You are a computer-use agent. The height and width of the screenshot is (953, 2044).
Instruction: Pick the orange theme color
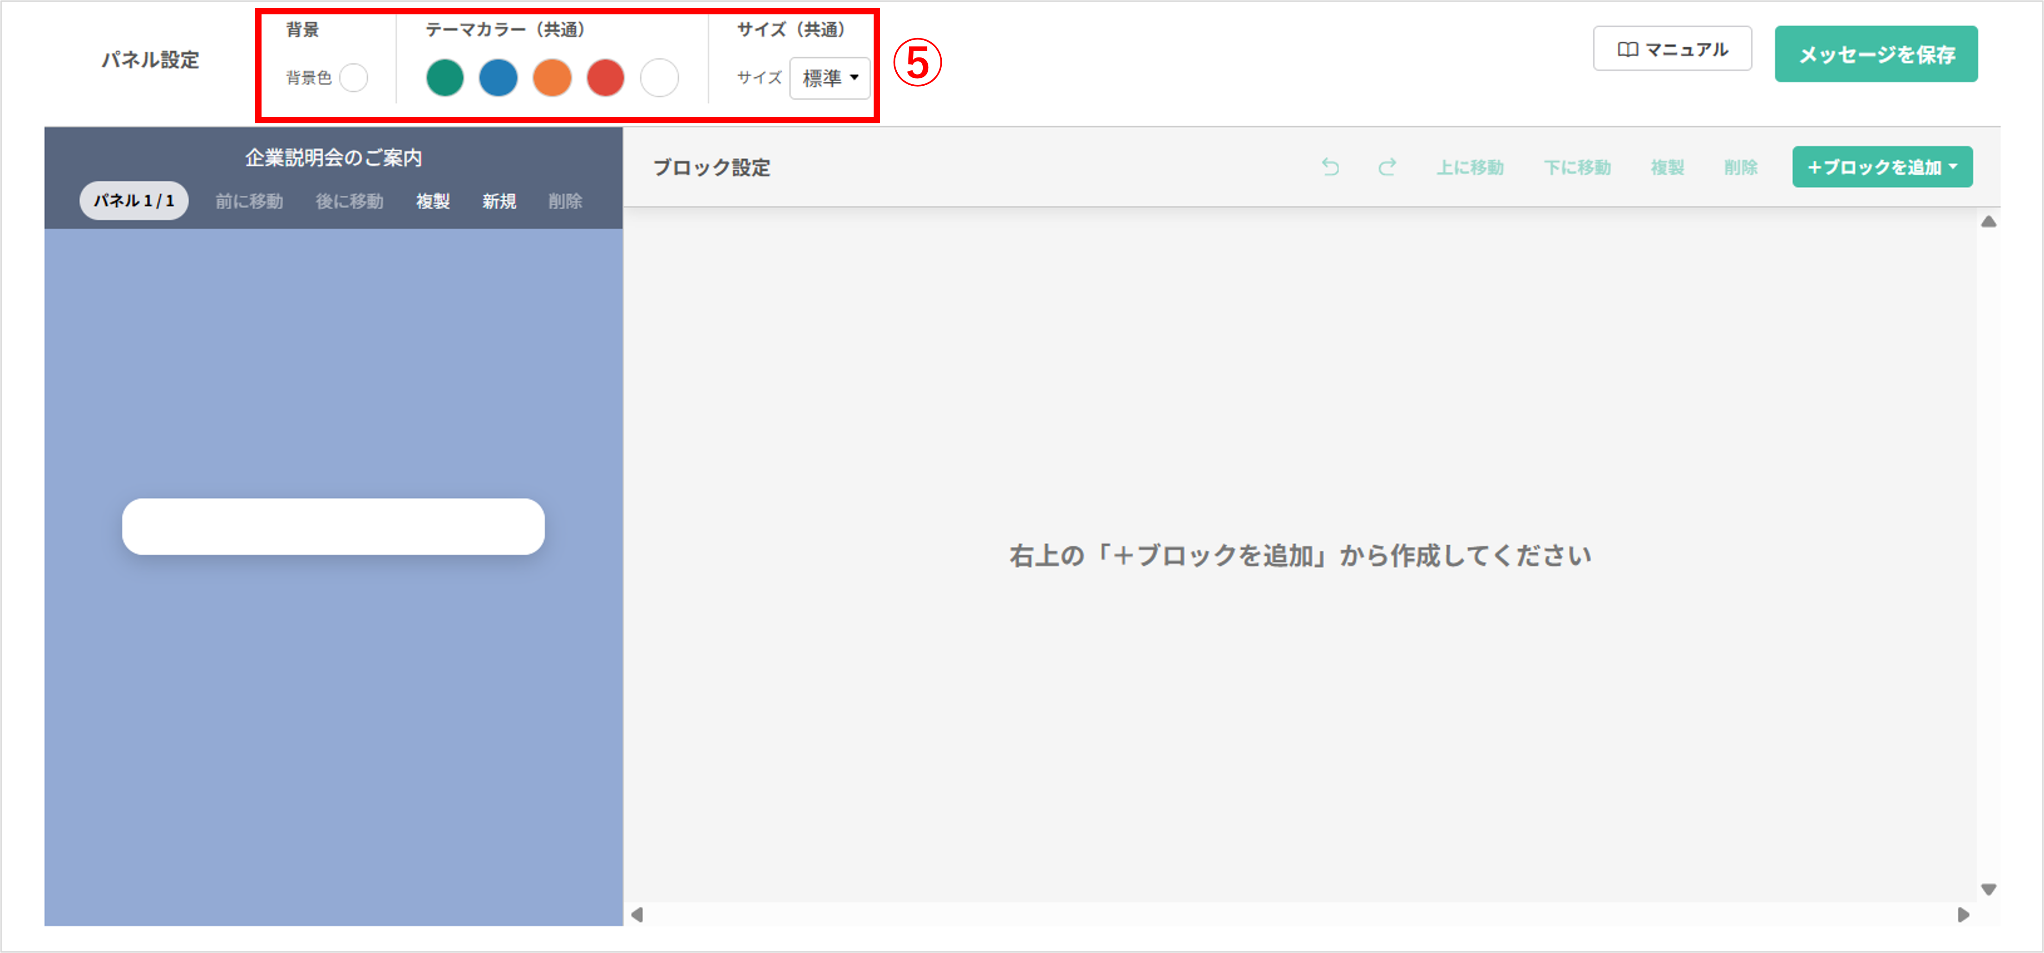(x=551, y=78)
